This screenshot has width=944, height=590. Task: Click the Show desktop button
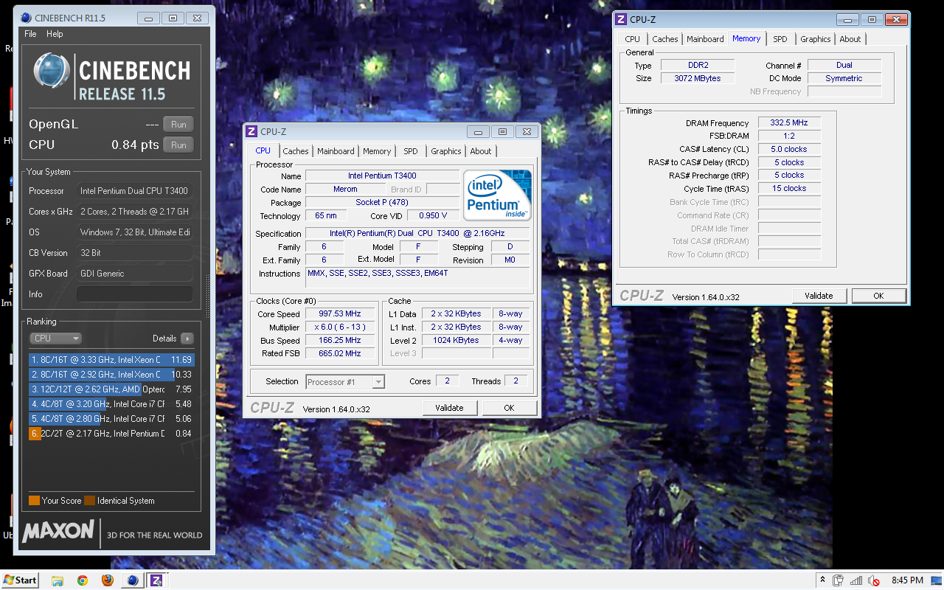tap(938, 580)
